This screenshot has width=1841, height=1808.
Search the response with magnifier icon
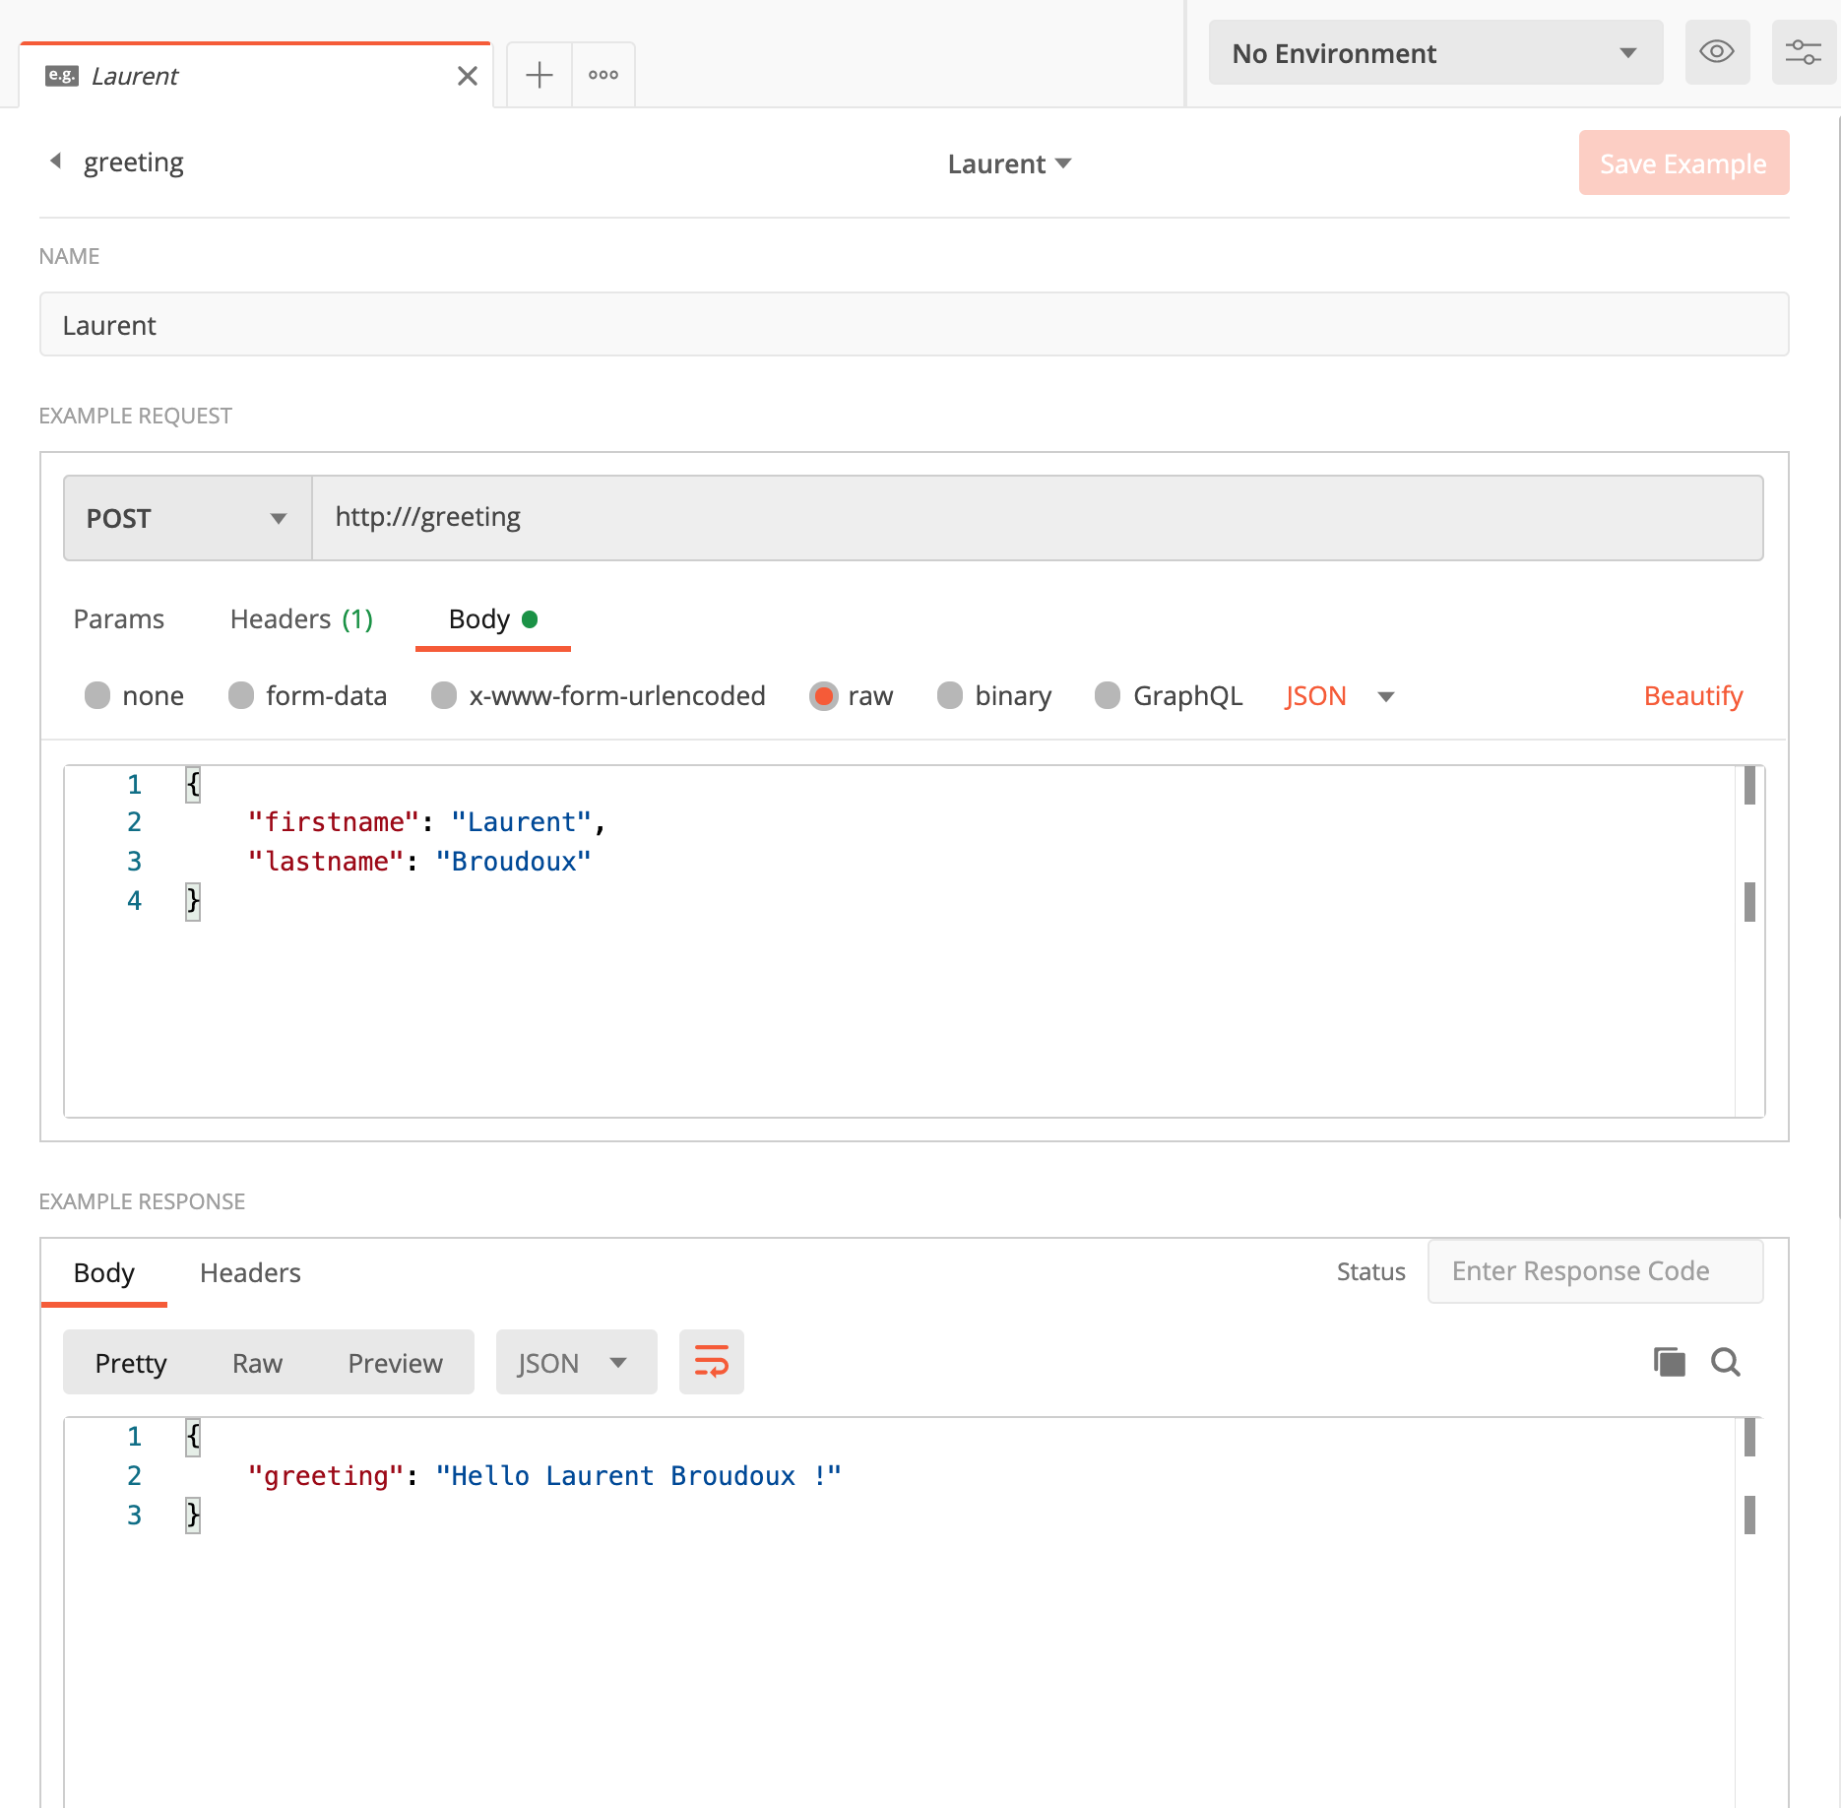click(1725, 1362)
